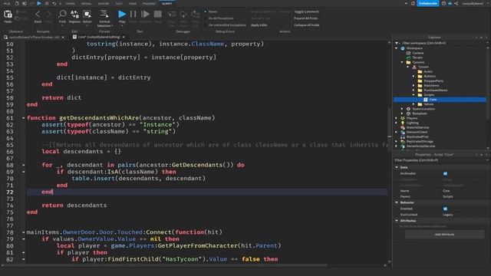This screenshot has width=491, height=276.
Task: Click the Step Over debugger icon
Action: pos(183,15)
